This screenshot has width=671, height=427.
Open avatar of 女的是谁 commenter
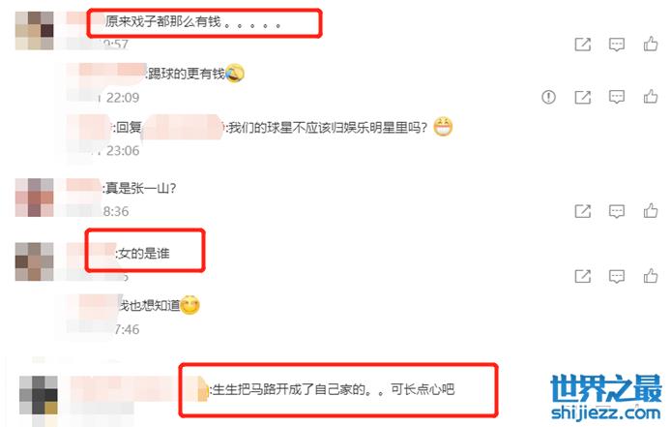point(34,262)
